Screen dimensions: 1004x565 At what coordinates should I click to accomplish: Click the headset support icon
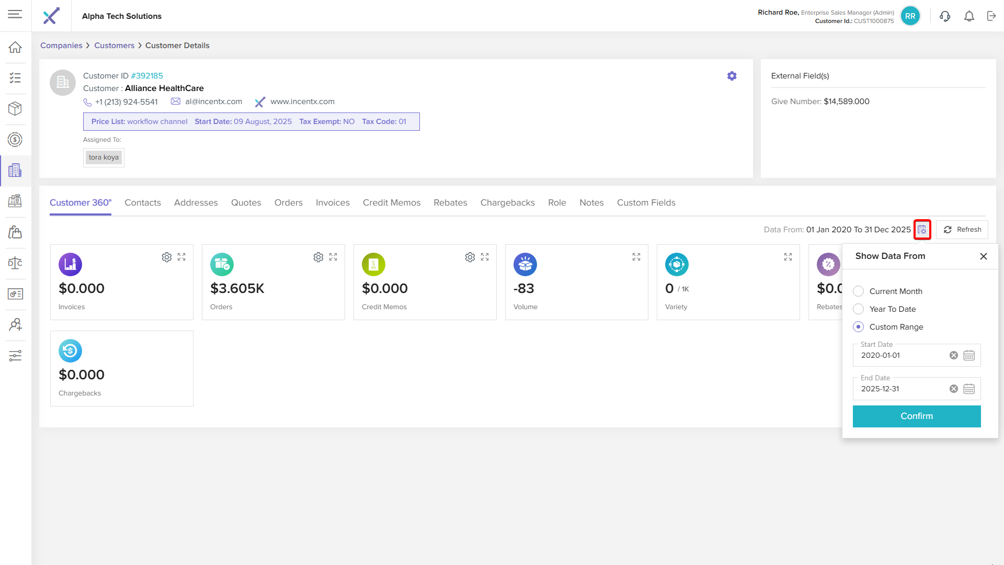click(944, 16)
